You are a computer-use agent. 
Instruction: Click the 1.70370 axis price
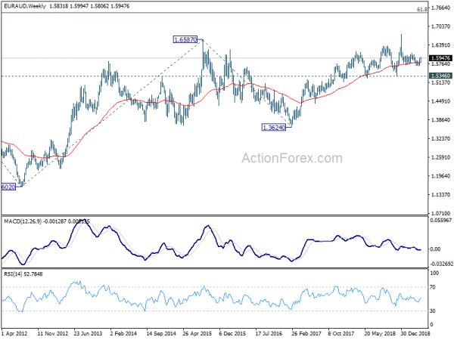tap(441, 26)
